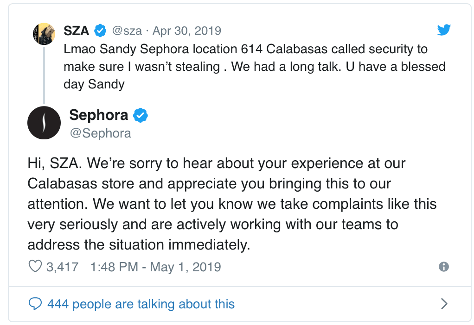The height and width of the screenshot is (325, 474).
Task: Click the Twitter bird logo
Action: [444, 30]
